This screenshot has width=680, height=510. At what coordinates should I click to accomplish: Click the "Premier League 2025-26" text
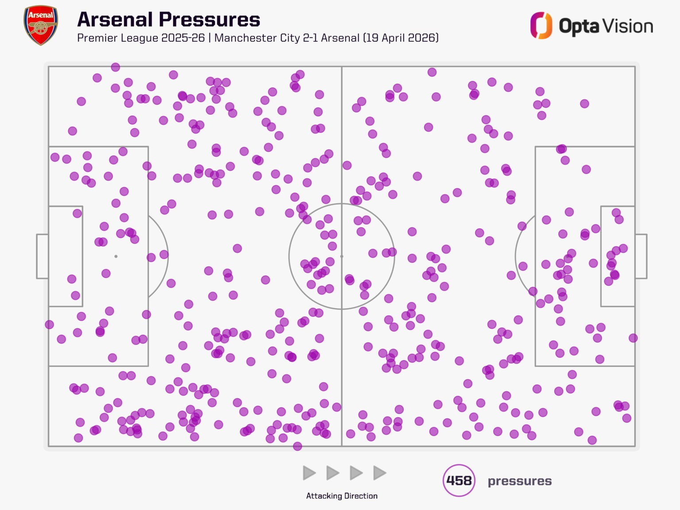(141, 38)
